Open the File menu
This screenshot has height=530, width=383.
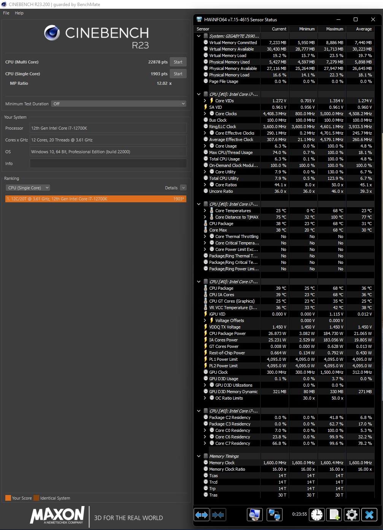(x=6, y=13)
